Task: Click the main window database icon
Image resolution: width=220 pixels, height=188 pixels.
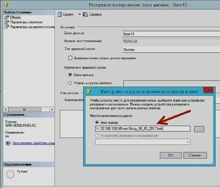Action: pyautogui.click(x=6, y=4)
